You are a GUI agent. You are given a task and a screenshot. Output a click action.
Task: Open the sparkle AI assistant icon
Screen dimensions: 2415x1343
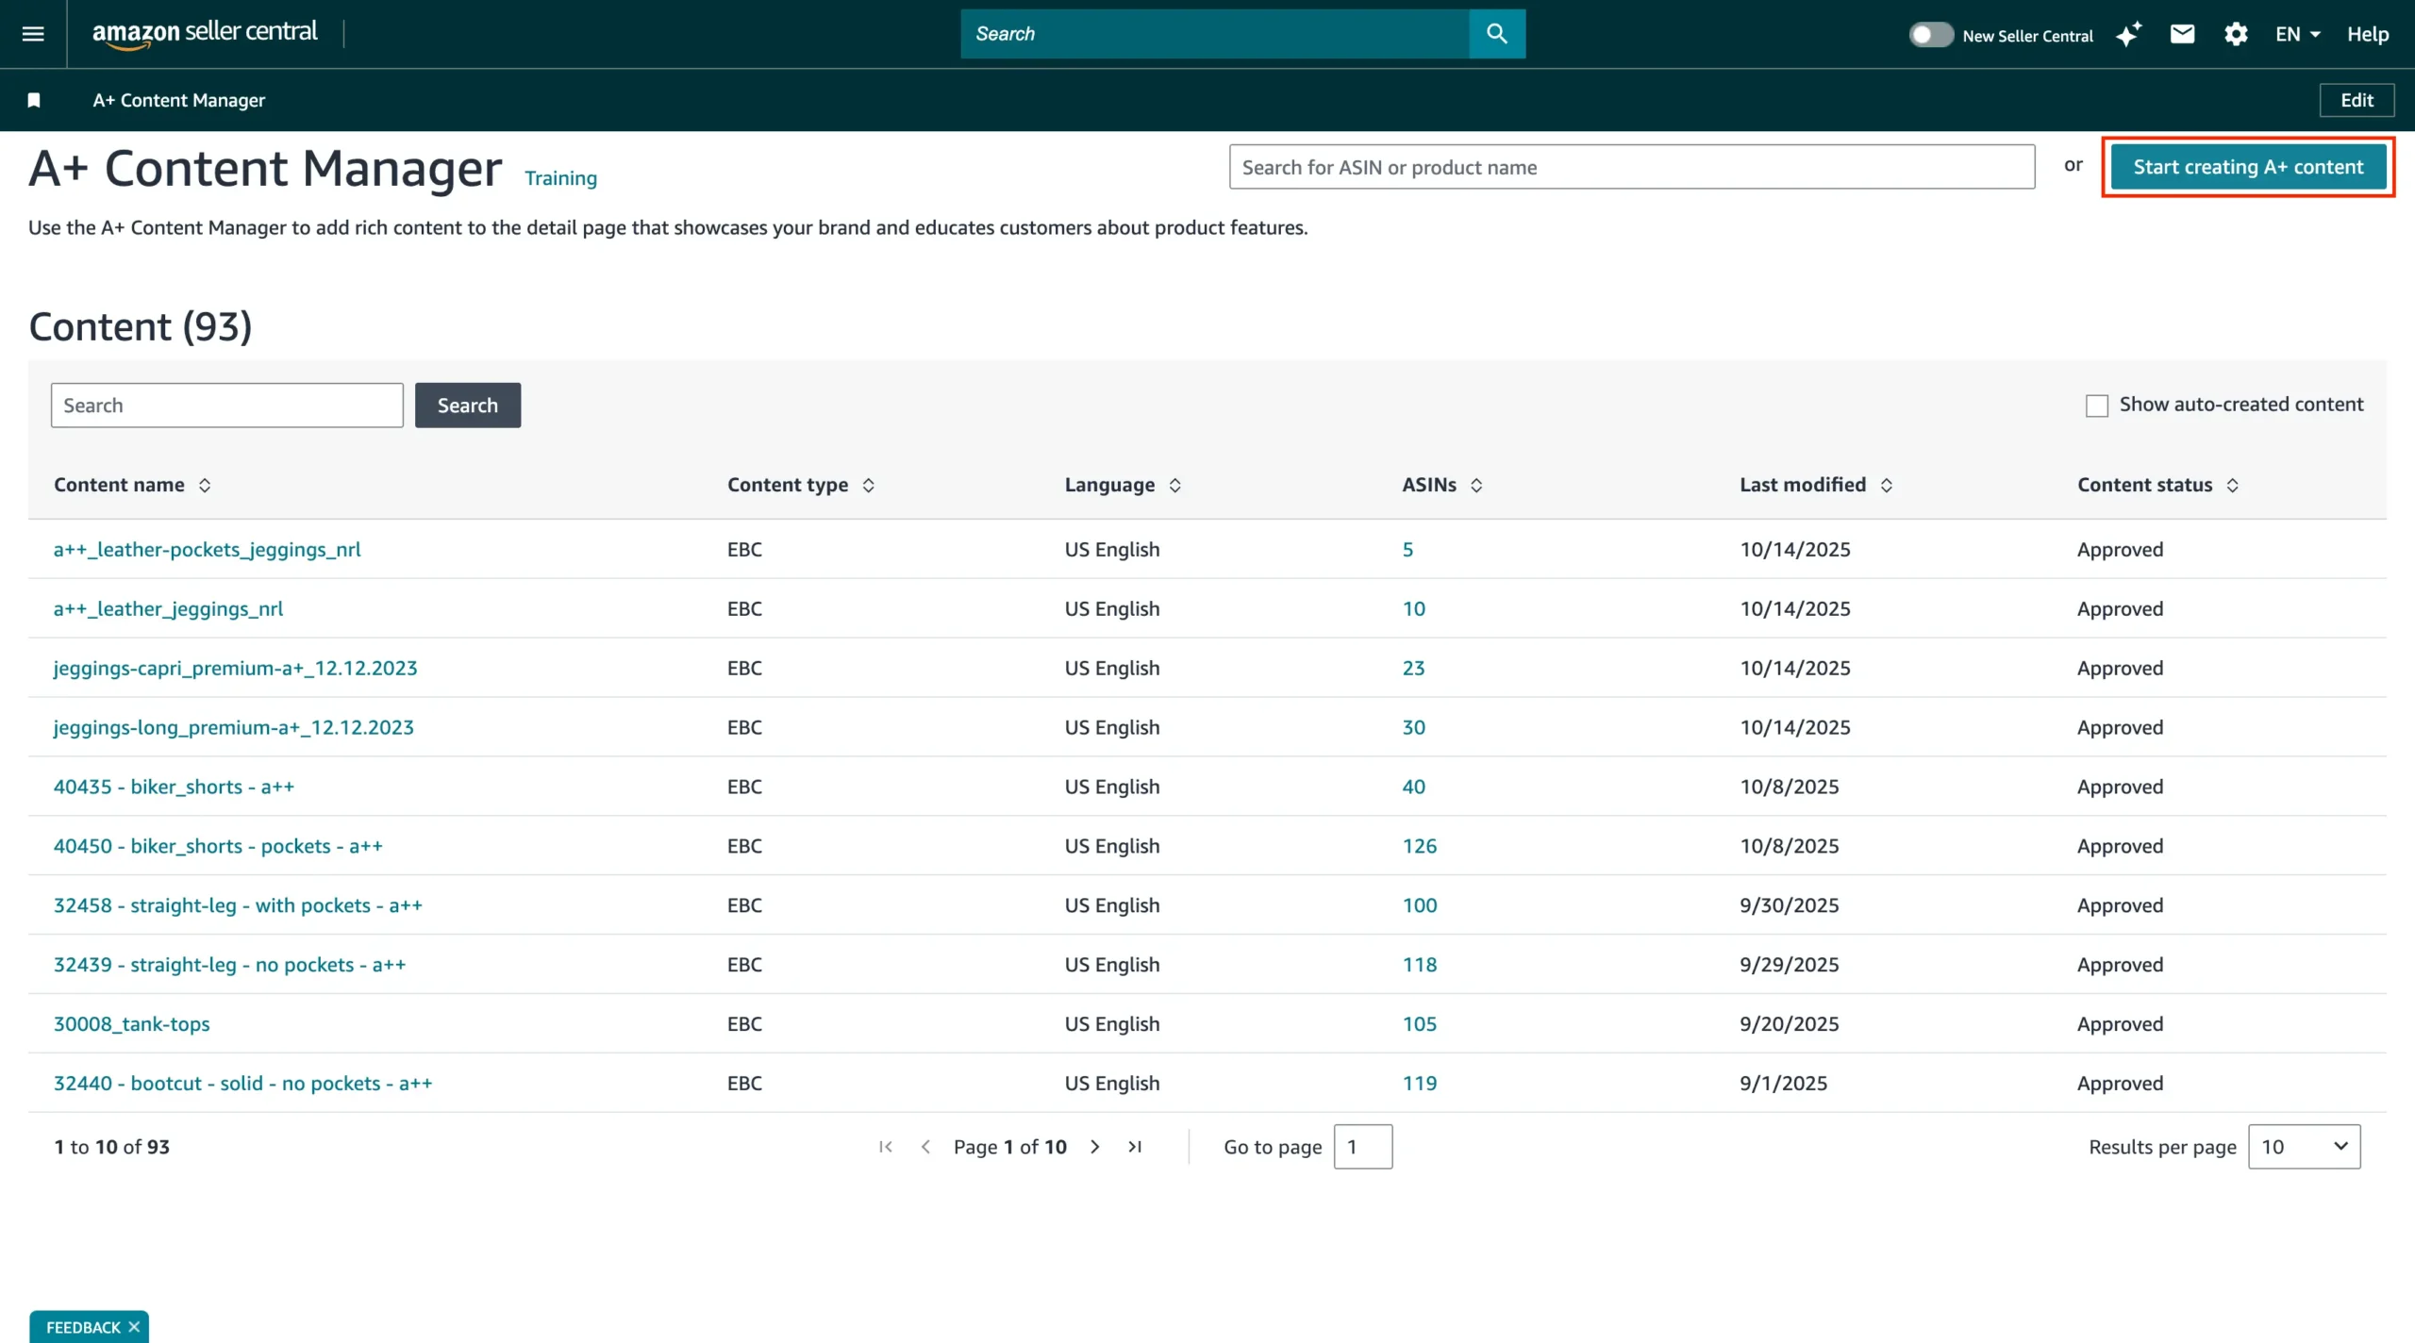pyautogui.click(x=2128, y=35)
